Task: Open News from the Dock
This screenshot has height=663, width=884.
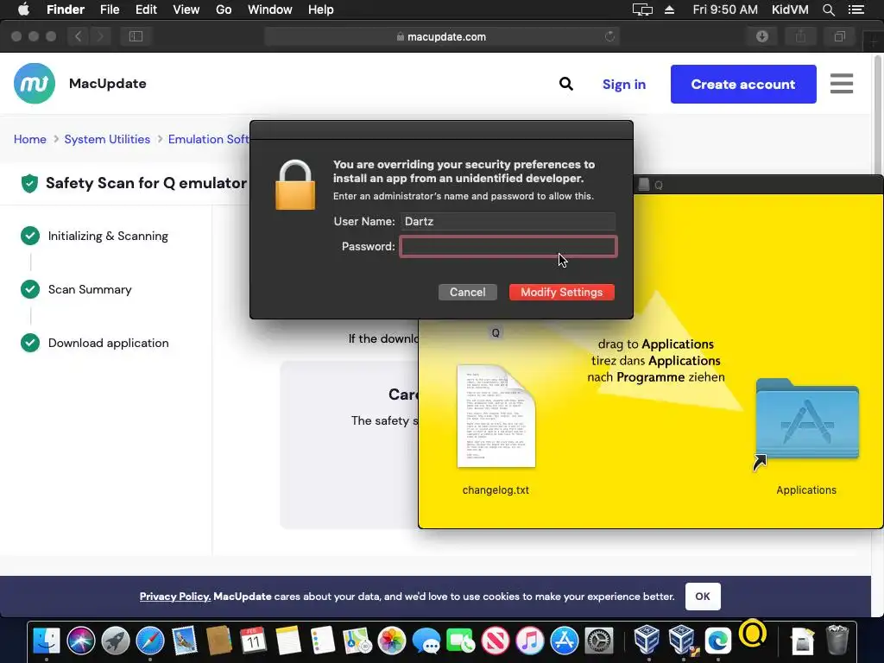Action: [x=495, y=641]
